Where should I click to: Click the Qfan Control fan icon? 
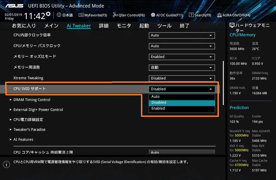tap(115, 15)
